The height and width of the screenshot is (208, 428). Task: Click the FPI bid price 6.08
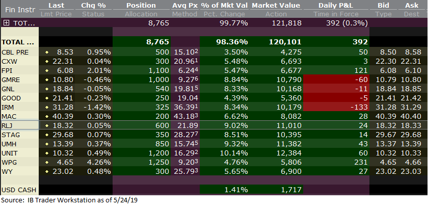[384, 70]
